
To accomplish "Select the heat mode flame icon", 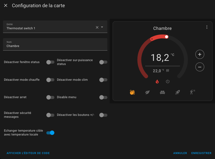I will (157, 82).
